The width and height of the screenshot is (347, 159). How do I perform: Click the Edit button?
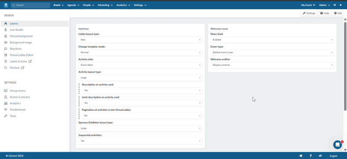pos(338,13)
